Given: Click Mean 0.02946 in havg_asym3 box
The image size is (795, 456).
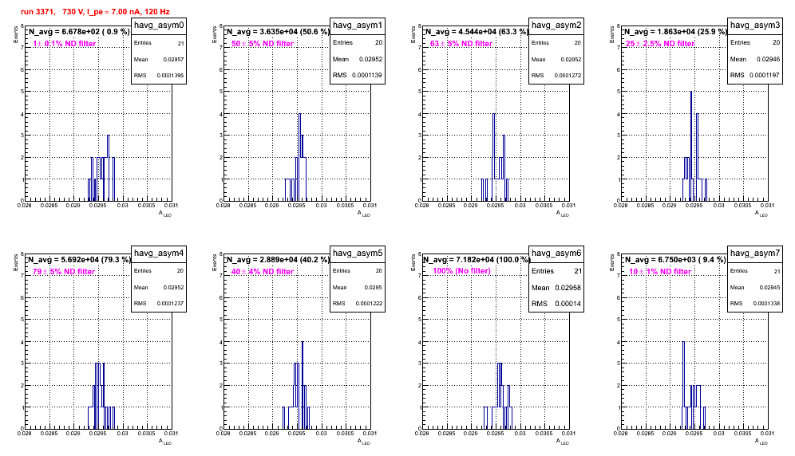Looking at the screenshot, I should (x=755, y=59).
